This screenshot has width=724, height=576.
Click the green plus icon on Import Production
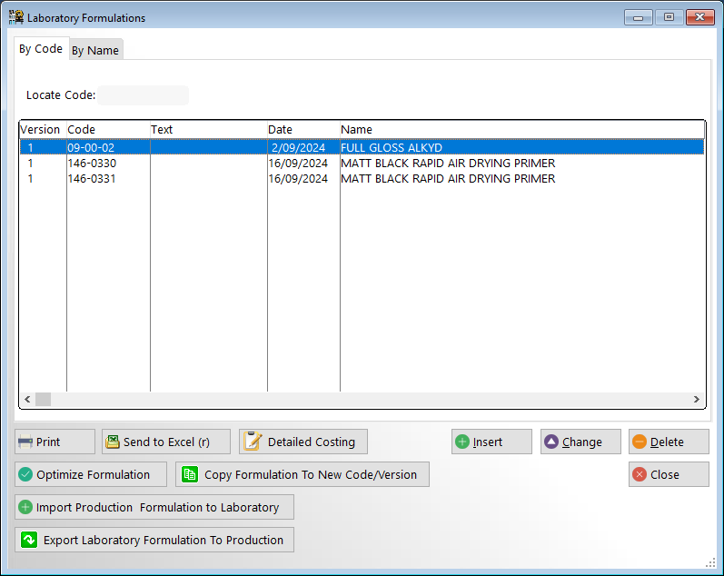click(x=25, y=507)
